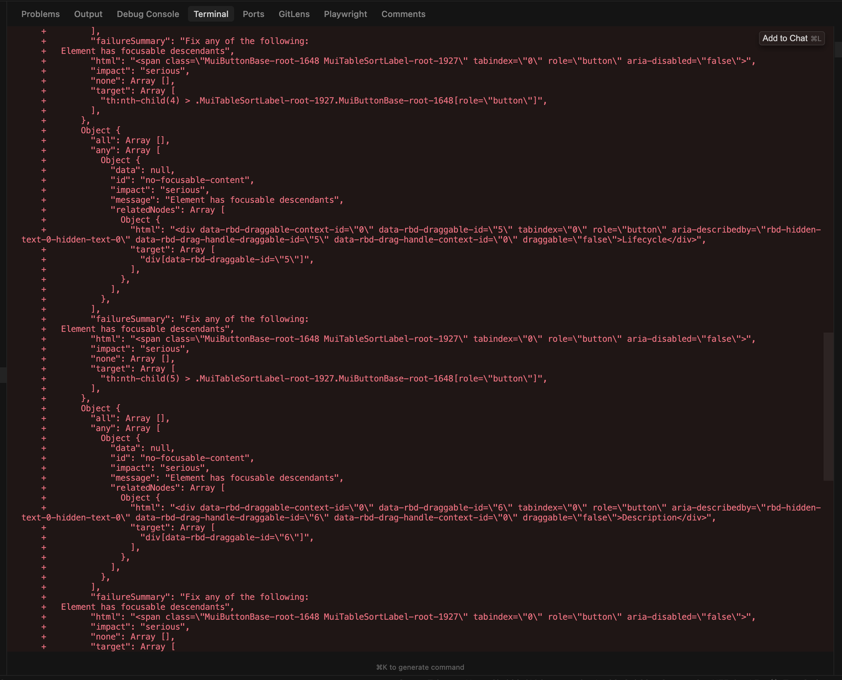Show the GitLens panel tab
The width and height of the screenshot is (842, 680).
294,14
